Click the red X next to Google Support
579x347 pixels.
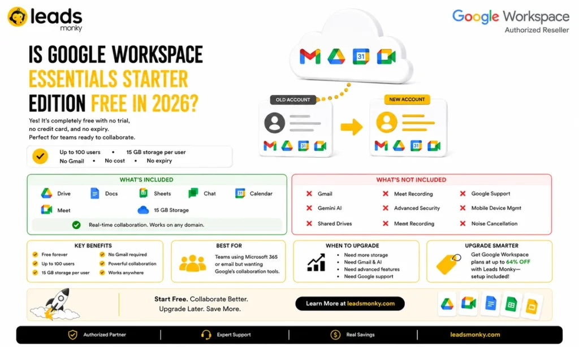(463, 193)
